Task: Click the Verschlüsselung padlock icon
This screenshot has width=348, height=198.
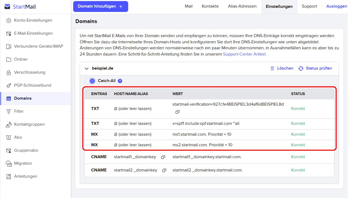Action: pyautogui.click(x=9, y=72)
